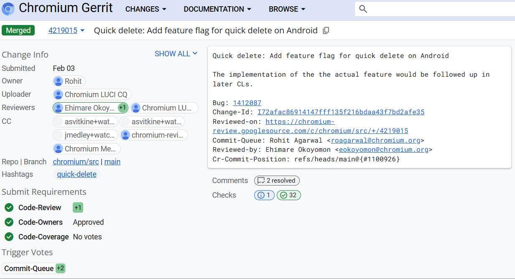
Task: Select Ehimare Okoyomon reviewer chip
Action: tap(90, 108)
